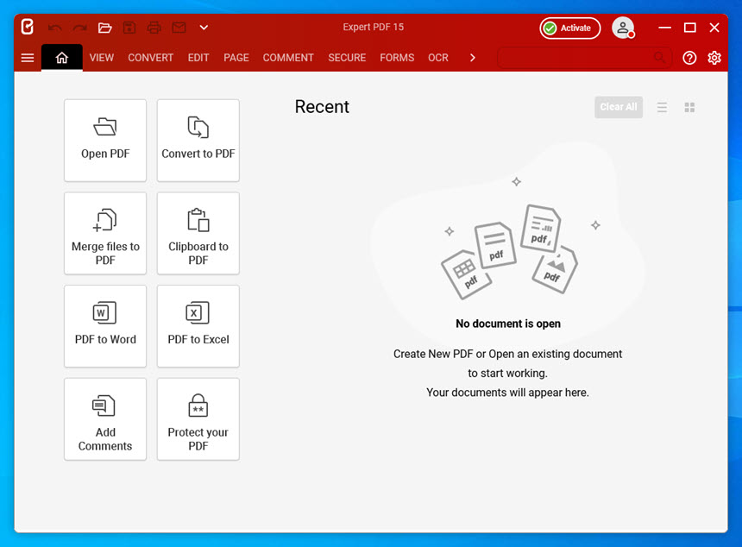Switch to the CONVERT tab
This screenshot has height=547, width=742.
point(150,58)
